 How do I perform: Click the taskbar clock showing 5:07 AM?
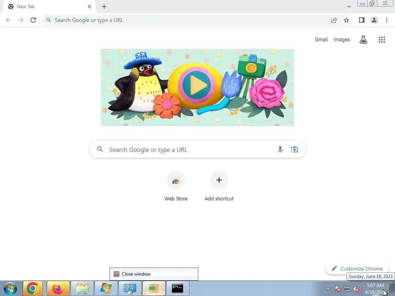(375, 288)
